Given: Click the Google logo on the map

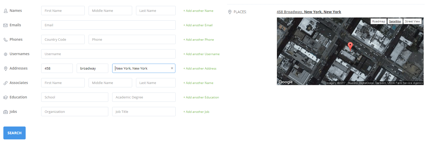Looking at the screenshot, I should (x=286, y=82).
